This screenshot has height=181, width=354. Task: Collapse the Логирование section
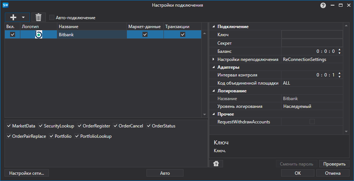(x=213, y=91)
